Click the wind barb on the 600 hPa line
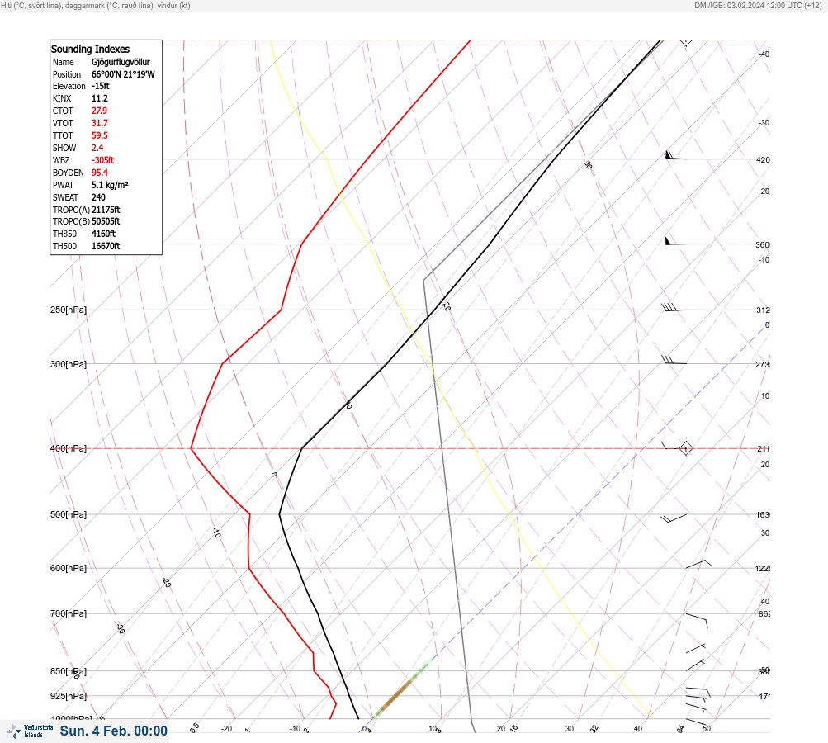Image resolution: width=828 pixels, height=743 pixels. pyautogui.click(x=698, y=564)
